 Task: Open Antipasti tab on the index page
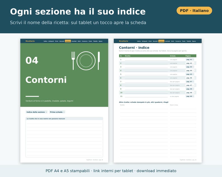[x=145, y=41]
